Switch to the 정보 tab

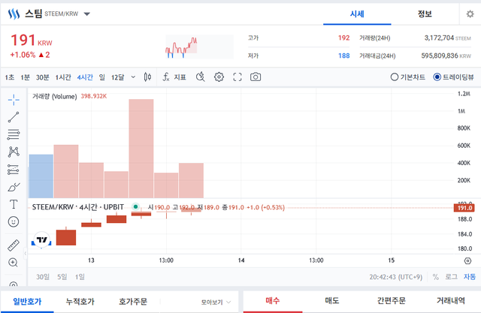pos(425,14)
